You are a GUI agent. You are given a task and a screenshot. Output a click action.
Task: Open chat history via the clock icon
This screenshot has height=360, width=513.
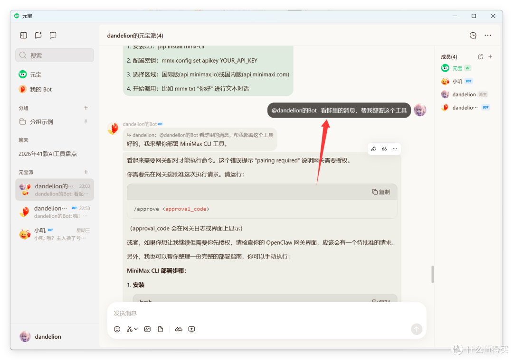pyautogui.click(x=473, y=35)
